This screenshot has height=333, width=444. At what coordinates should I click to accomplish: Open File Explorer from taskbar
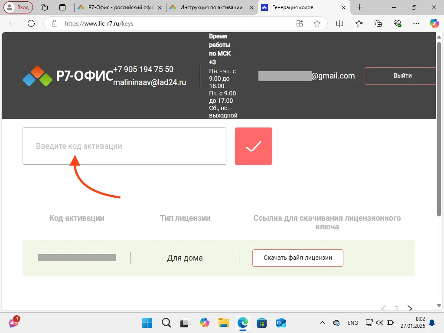tap(223, 323)
